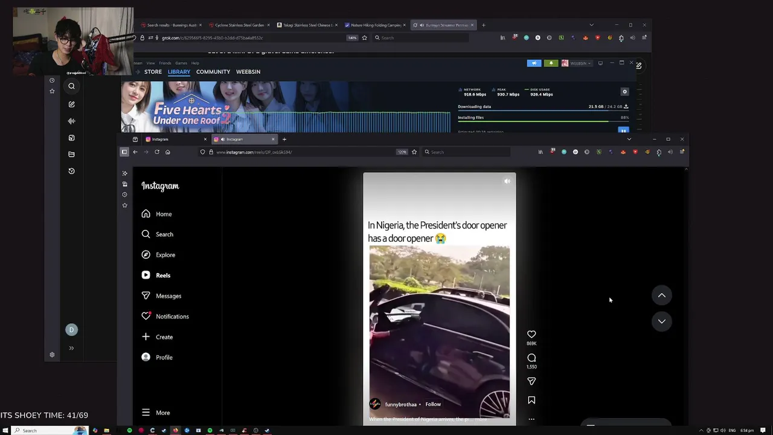Open Steam Help menu
This screenshot has width=773, height=435.
pyautogui.click(x=195, y=63)
